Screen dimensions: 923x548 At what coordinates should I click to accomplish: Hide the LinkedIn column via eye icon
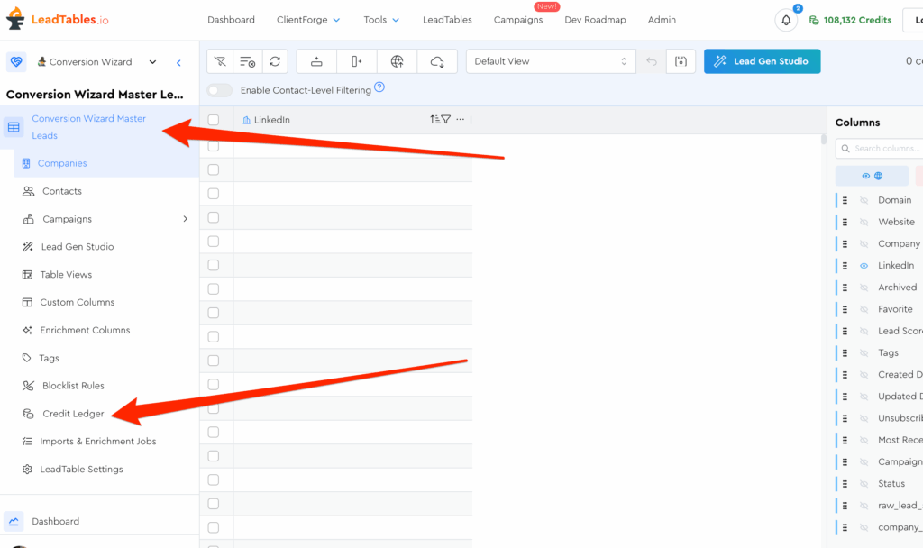(864, 266)
